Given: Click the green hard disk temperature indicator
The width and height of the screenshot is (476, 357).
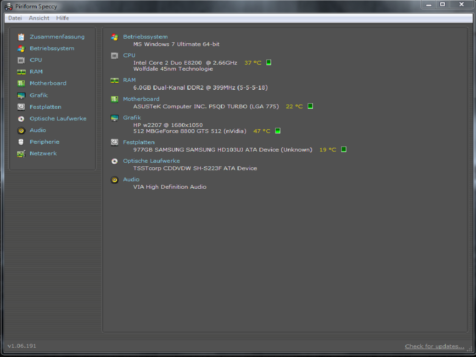Looking at the screenshot, I should tap(344, 149).
